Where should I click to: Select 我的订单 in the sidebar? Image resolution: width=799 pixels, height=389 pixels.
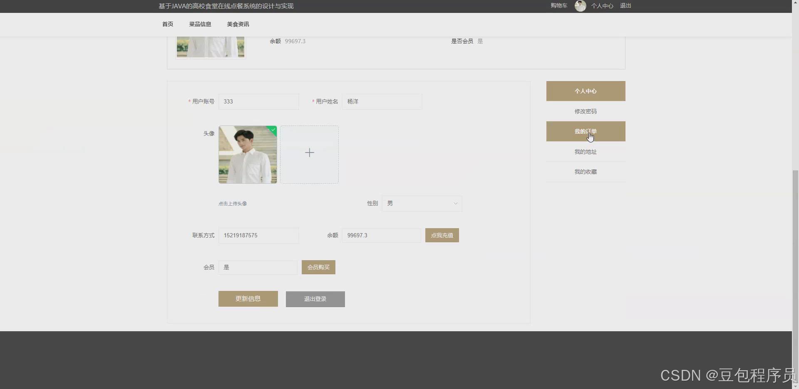[586, 131]
